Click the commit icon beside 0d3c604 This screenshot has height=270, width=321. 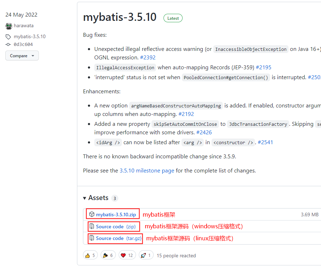[x=8, y=45]
